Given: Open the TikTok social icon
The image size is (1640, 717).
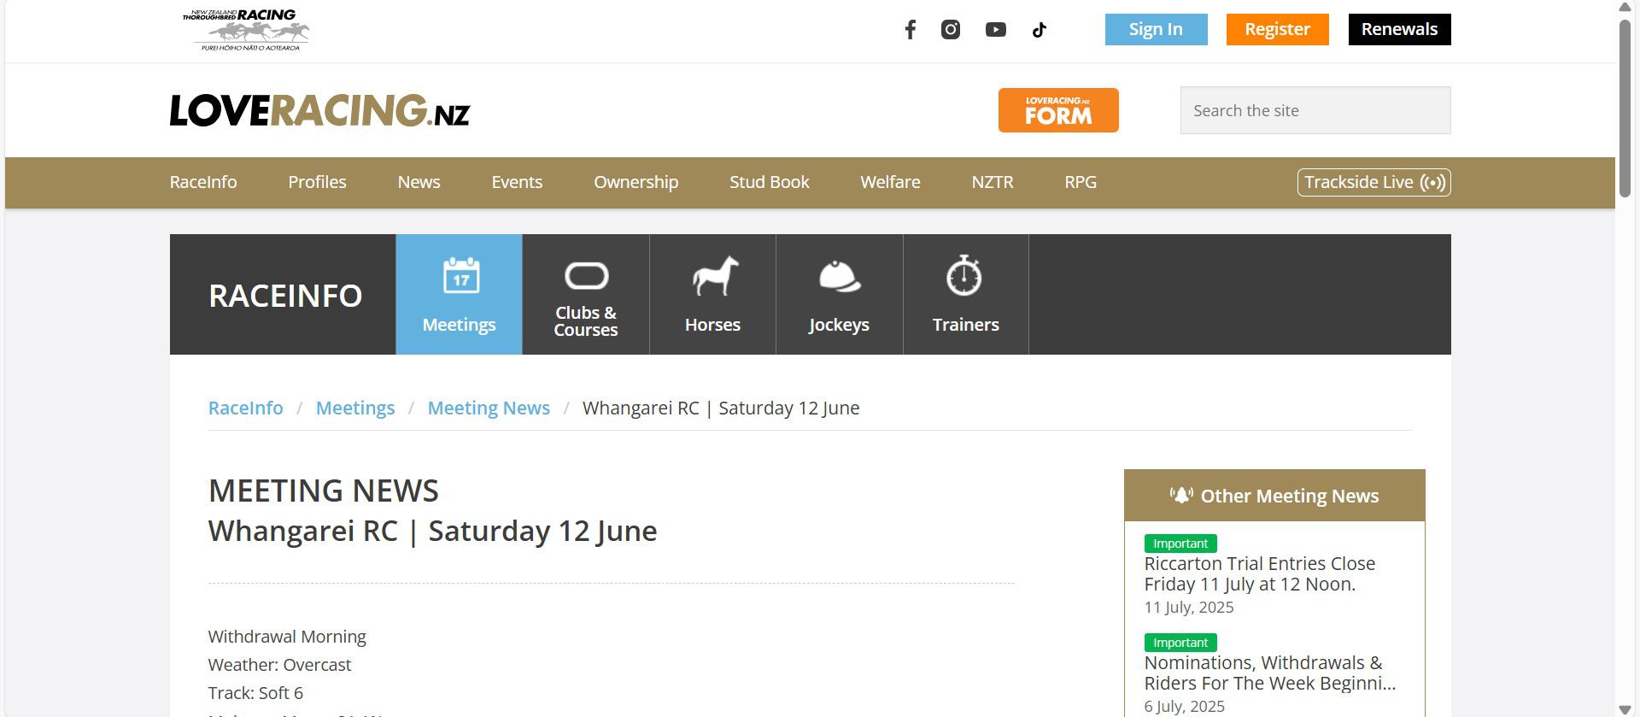Looking at the screenshot, I should point(1039,30).
